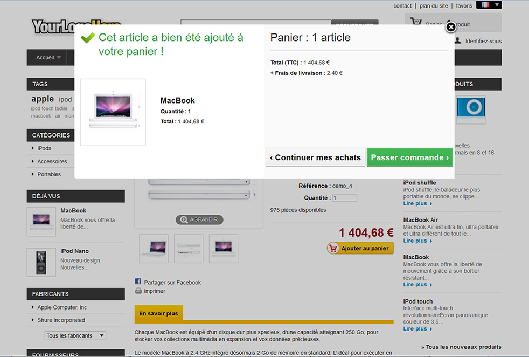The image size is (529, 357).
Task: Click the favoris link
Action: (x=464, y=6)
